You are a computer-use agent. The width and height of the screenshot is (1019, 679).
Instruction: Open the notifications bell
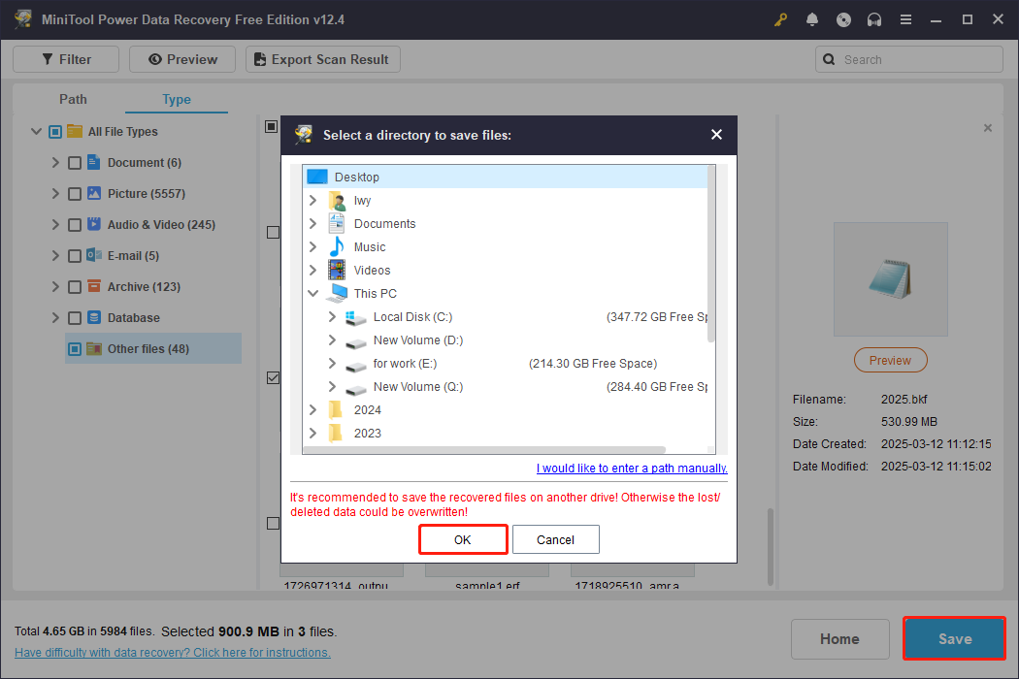click(811, 19)
